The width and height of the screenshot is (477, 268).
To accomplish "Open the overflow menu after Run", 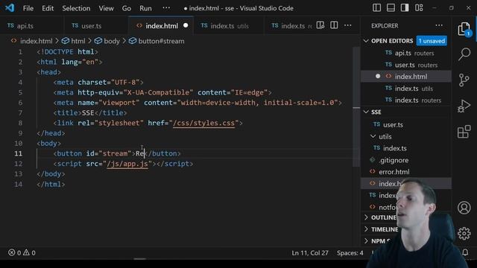I will 166,8.
